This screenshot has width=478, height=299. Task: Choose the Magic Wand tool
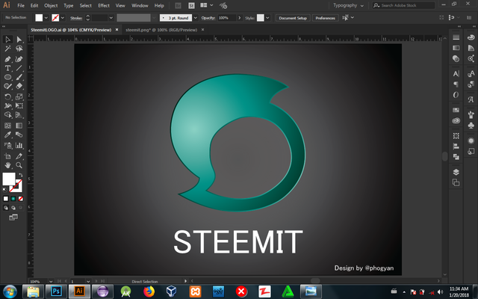[7, 49]
